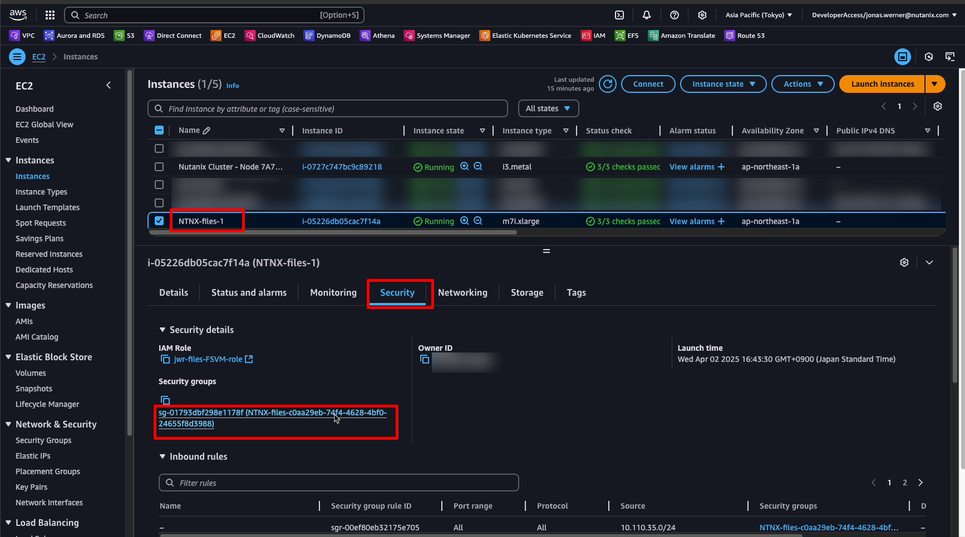Switch to Status and alarms tab
Screen dimensions: 965x537
(x=249, y=292)
